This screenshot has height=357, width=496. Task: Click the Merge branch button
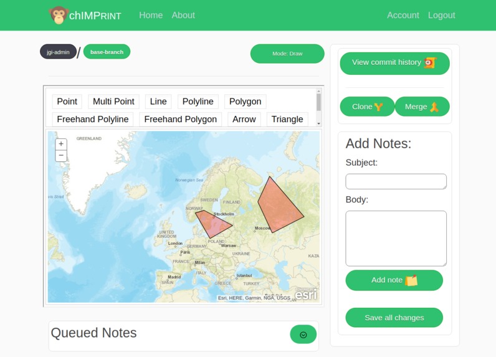(x=422, y=107)
